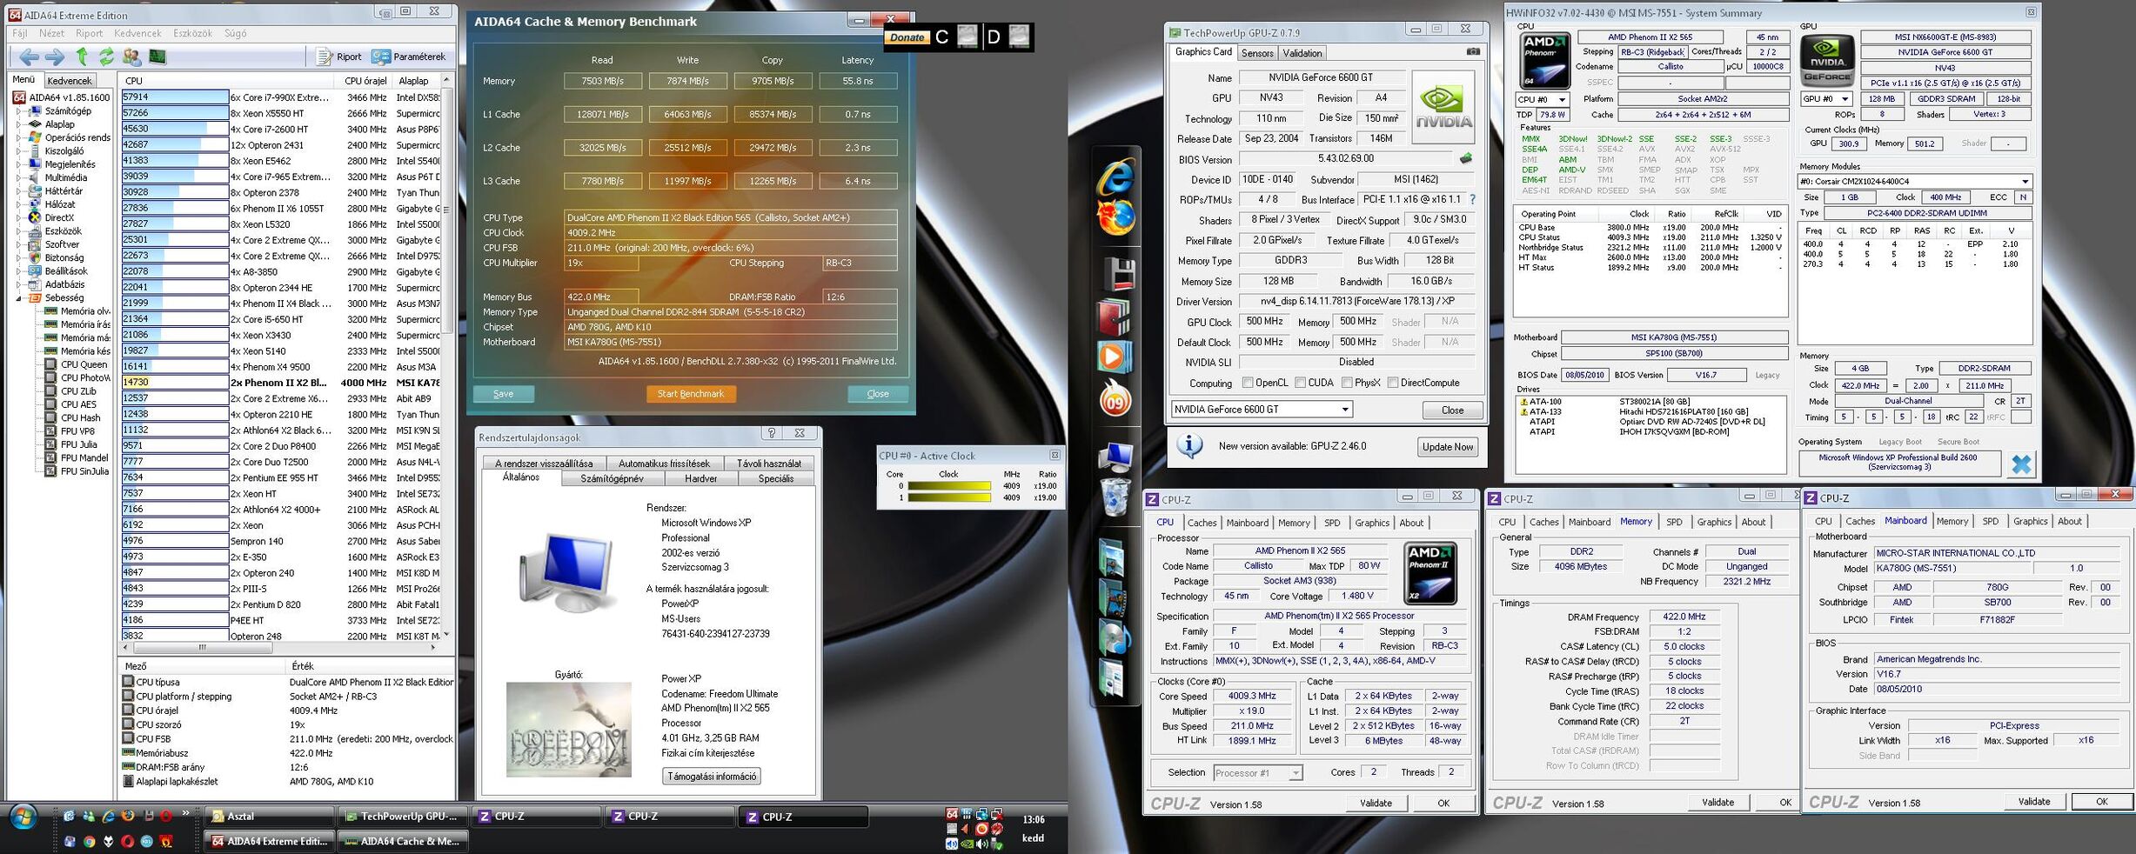Click the blue X icon in HWiNFO summary
The width and height of the screenshot is (2136, 854).
pyautogui.click(x=2021, y=464)
